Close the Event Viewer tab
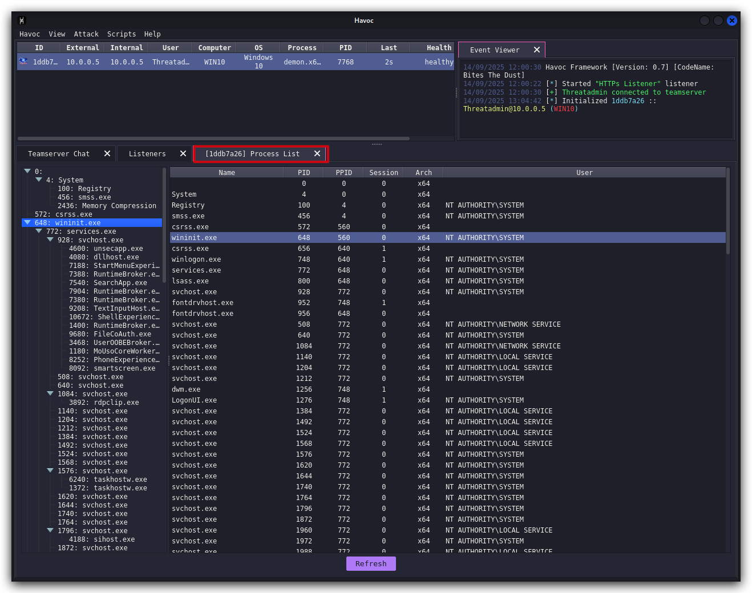752x593 pixels. (x=537, y=50)
